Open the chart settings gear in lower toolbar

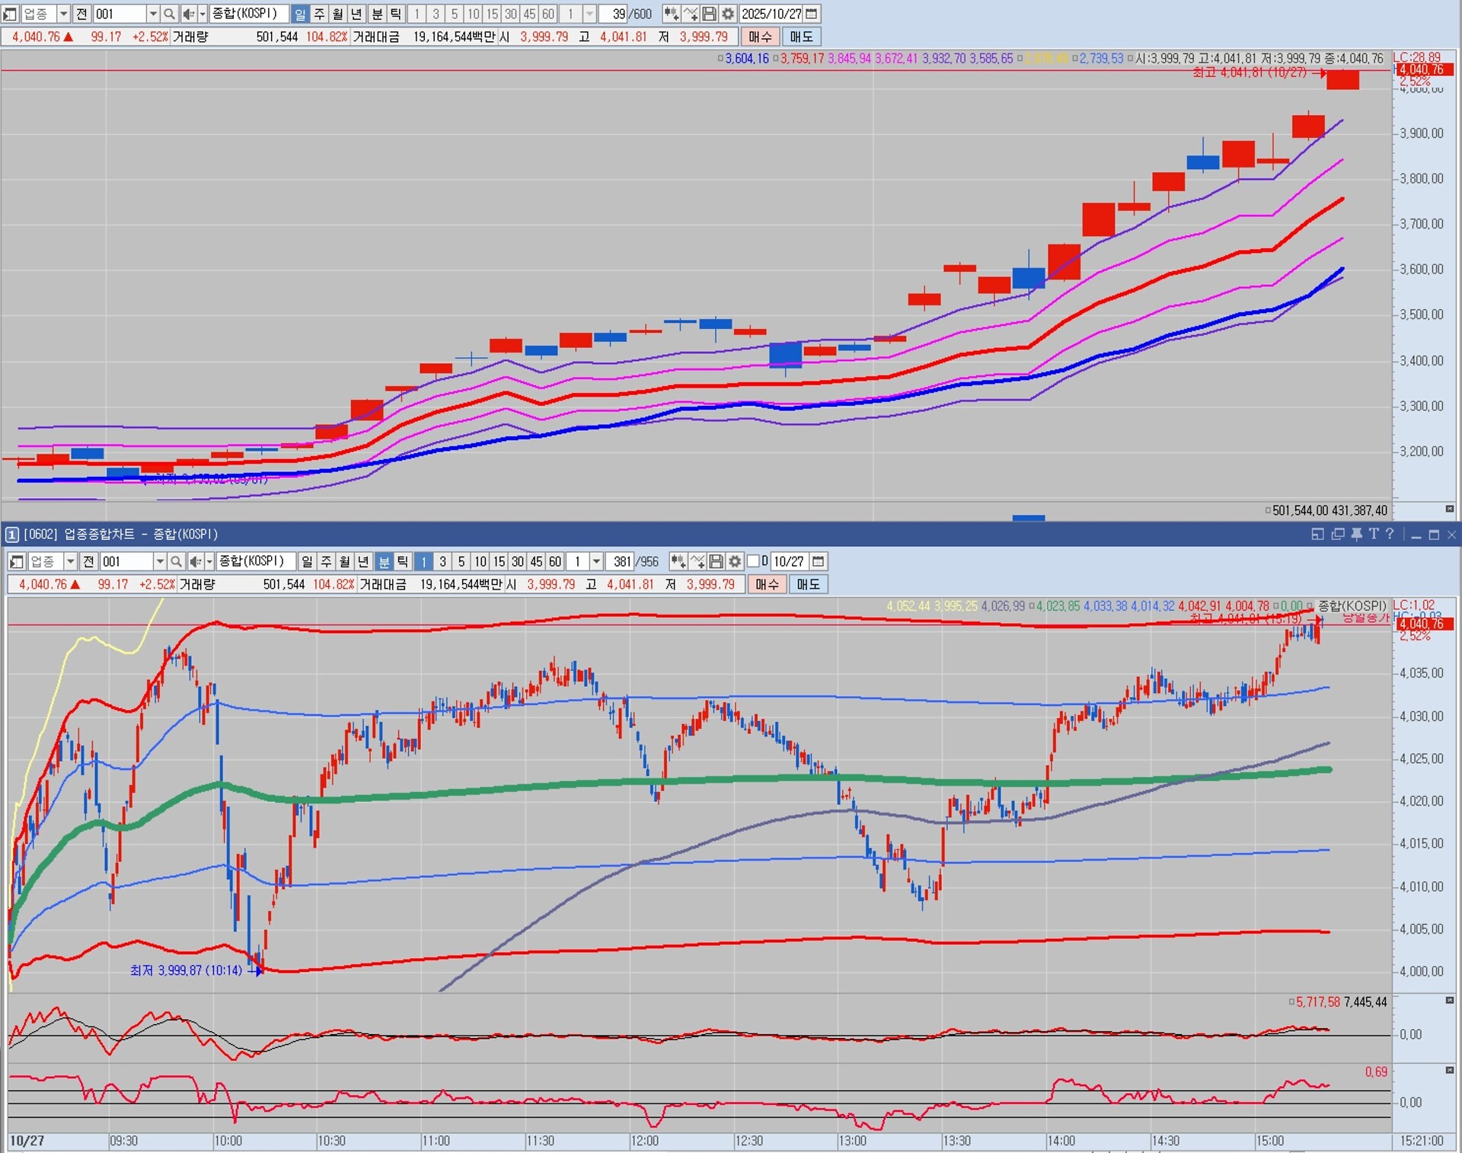pos(735,561)
